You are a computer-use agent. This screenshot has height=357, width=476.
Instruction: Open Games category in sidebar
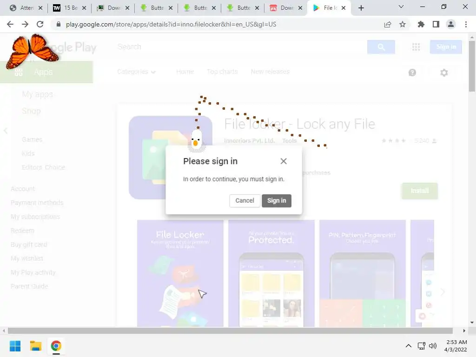(x=32, y=139)
